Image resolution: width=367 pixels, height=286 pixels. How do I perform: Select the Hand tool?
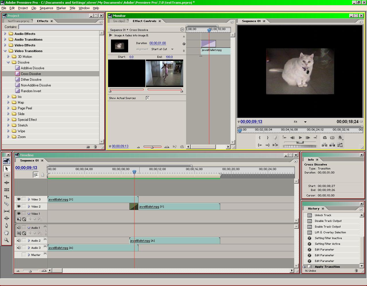pos(6,233)
